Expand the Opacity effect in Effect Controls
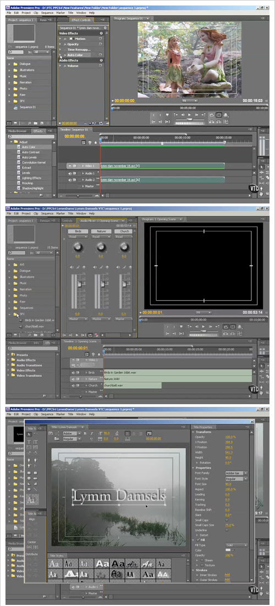 61,44
